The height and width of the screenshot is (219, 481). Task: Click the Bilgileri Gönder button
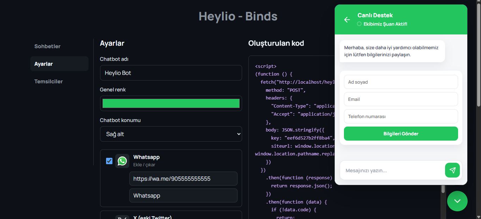(x=401, y=134)
